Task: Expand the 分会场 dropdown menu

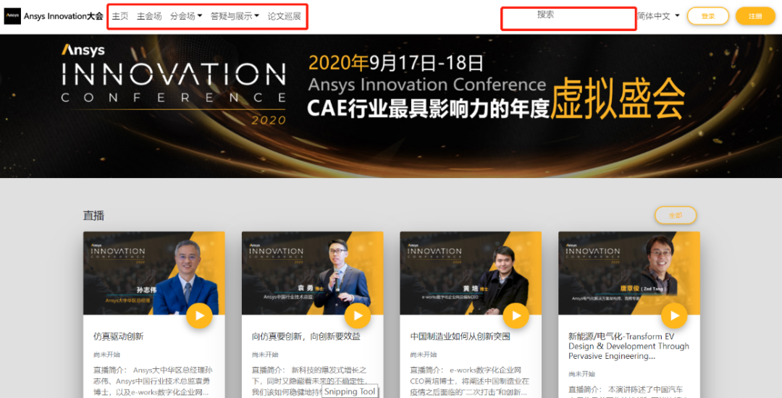Action: [x=186, y=16]
